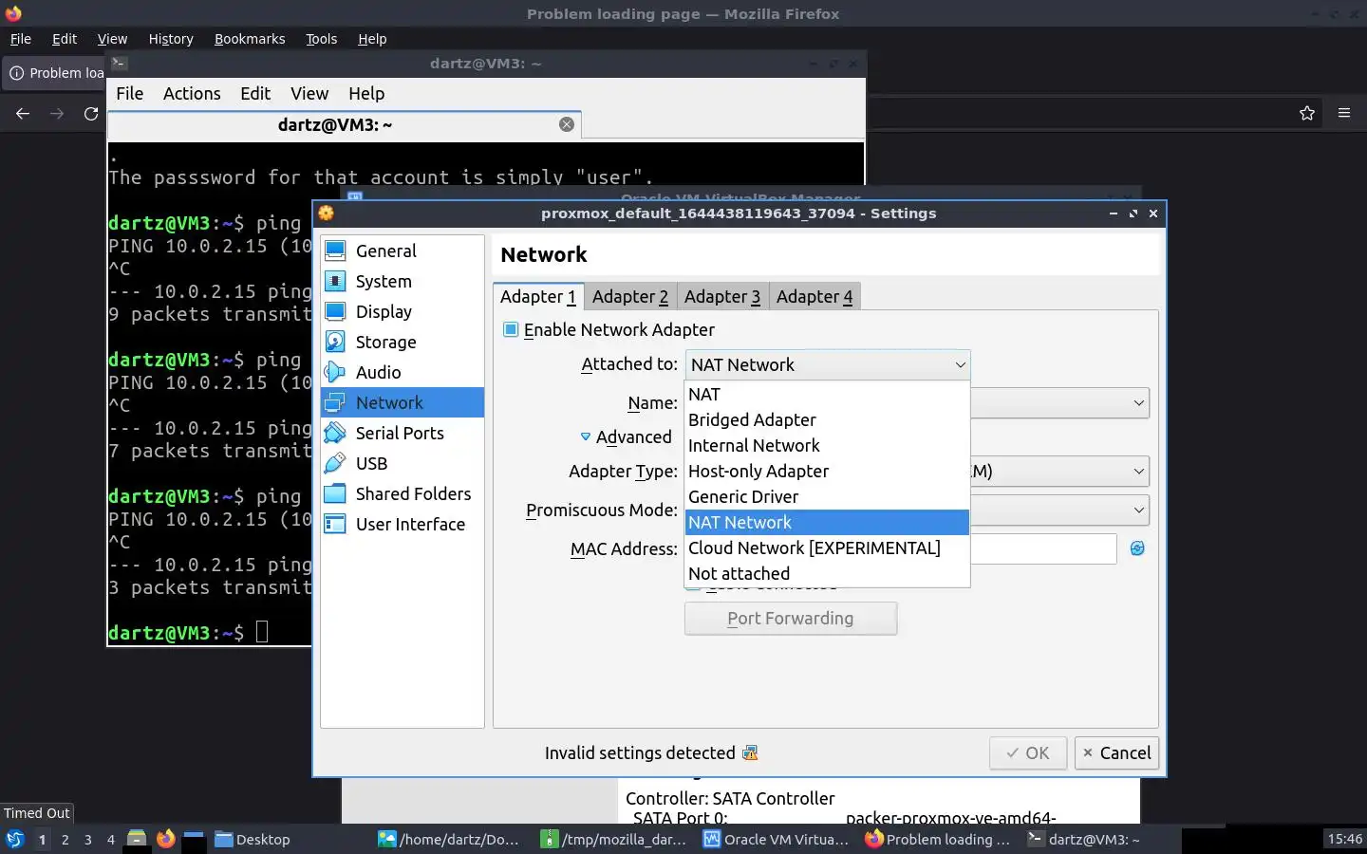The width and height of the screenshot is (1367, 854).
Task: Choose Bridged Adapter option
Action: pyautogui.click(x=827, y=419)
